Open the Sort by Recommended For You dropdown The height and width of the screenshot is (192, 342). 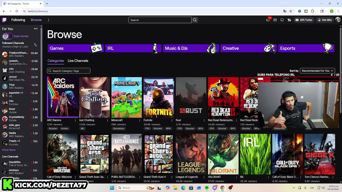click(x=317, y=71)
